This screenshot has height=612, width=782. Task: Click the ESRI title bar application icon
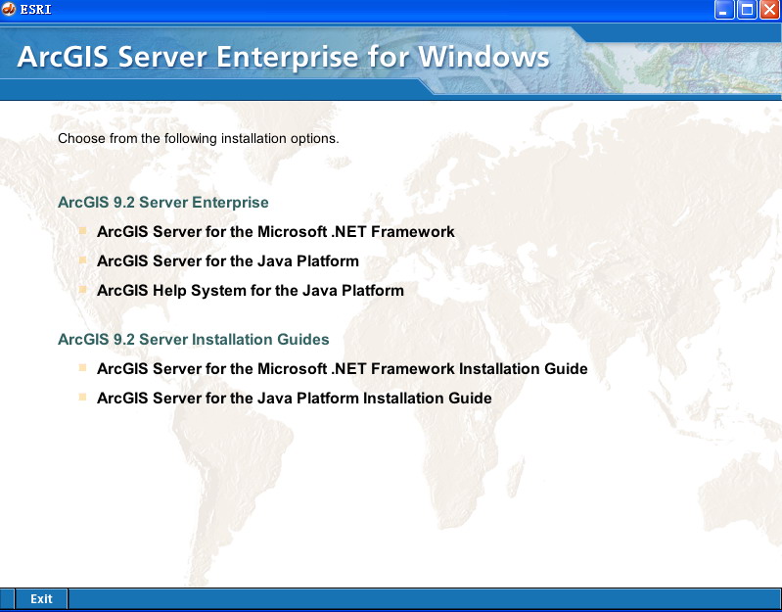pos(9,9)
